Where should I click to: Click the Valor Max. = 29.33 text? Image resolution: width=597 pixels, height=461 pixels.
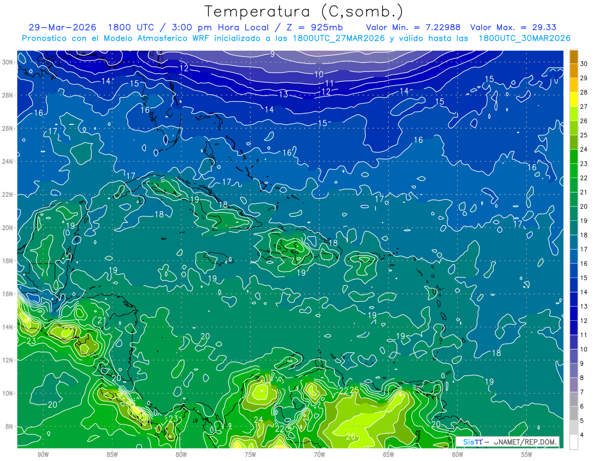tap(513, 27)
